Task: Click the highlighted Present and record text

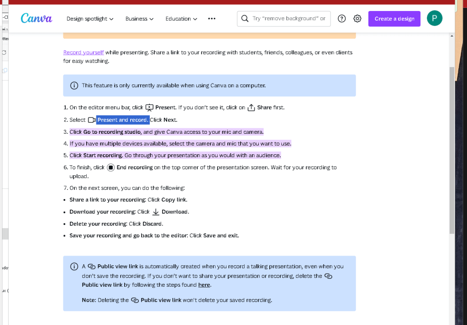Action: tap(123, 120)
